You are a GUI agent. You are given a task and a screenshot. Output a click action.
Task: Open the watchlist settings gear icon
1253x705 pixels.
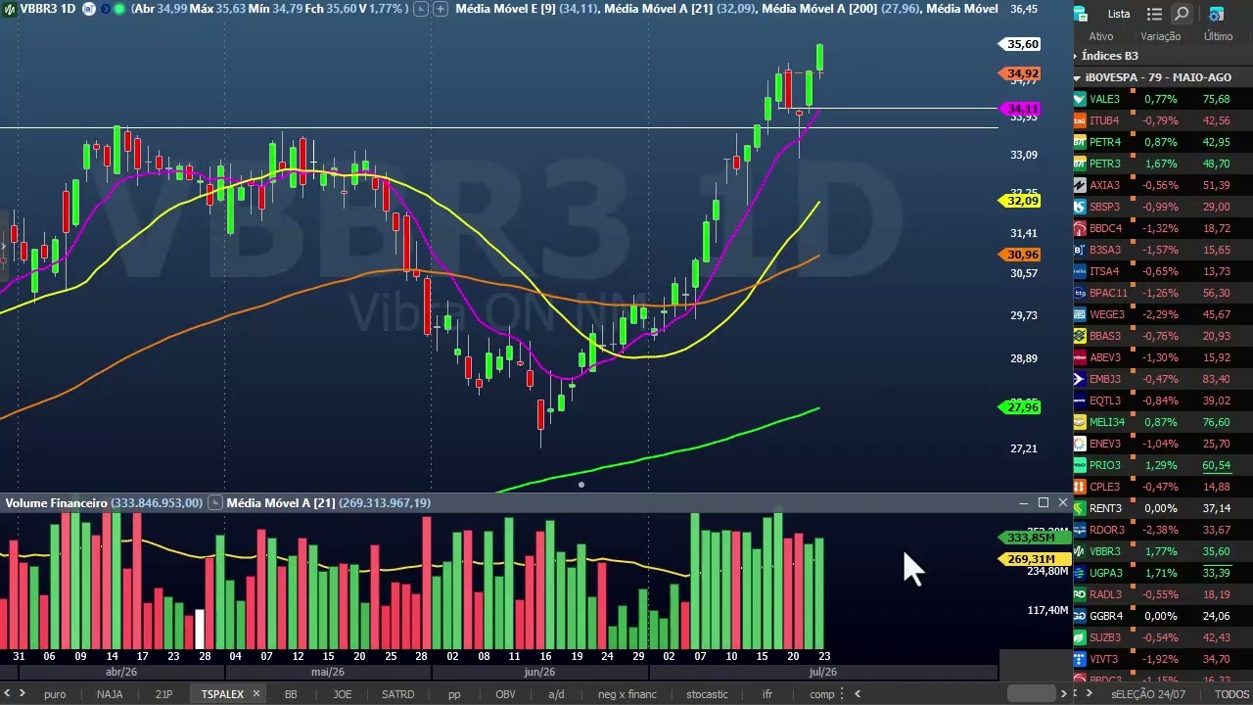(1216, 14)
